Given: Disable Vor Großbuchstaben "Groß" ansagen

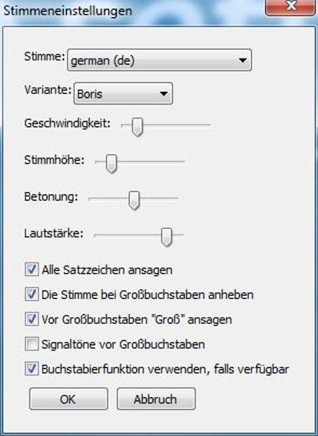Looking at the screenshot, I should 32,319.
